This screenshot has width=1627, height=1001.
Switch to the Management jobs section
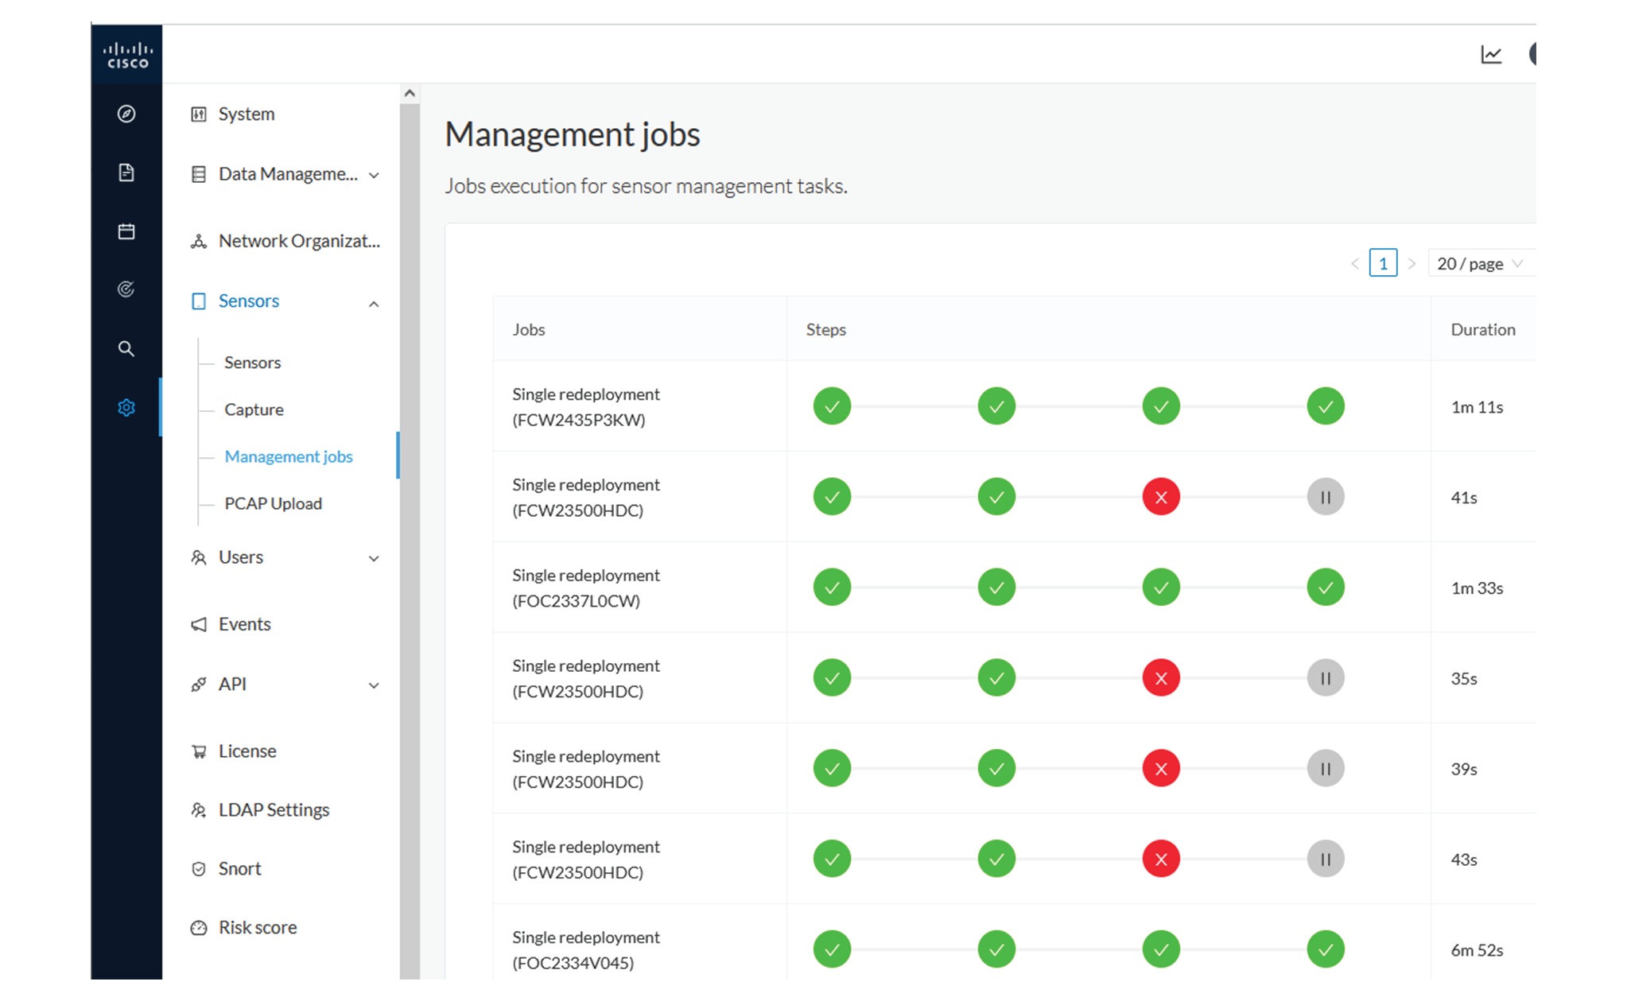coord(289,456)
